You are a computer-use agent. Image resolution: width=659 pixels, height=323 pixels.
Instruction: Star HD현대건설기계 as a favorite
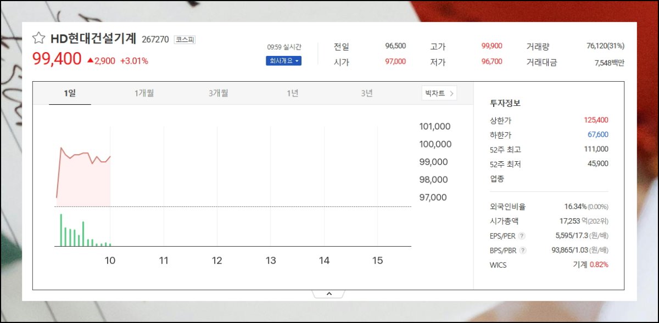(x=38, y=38)
